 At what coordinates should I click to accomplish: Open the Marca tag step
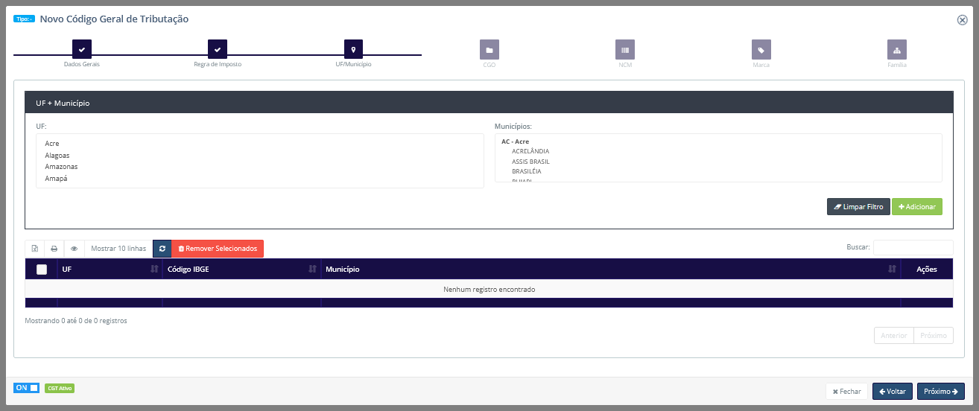tap(761, 50)
